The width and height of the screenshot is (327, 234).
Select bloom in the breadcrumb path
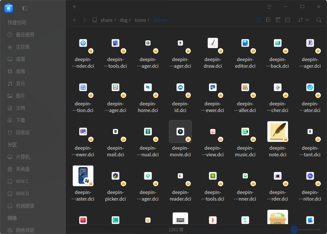click(160, 20)
